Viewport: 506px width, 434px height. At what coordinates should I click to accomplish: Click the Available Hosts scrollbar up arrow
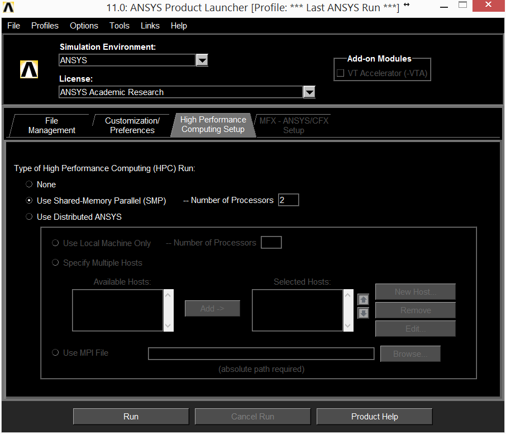click(168, 295)
